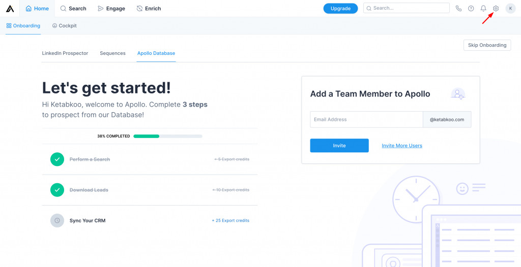Open the Invite More Users link
Image resolution: width=521 pixels, height=267 pixels.
(x=402, y=146)
